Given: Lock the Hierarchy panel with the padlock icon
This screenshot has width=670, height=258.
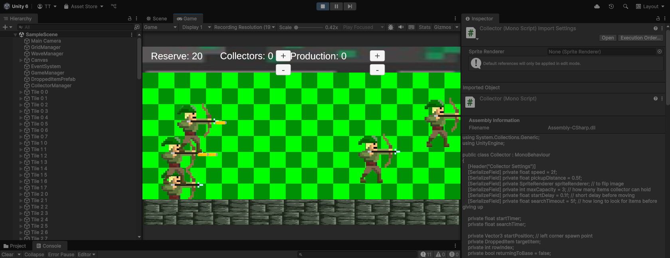Looking at the screenshot, I should pyautogui.click(x=129, y=18).
